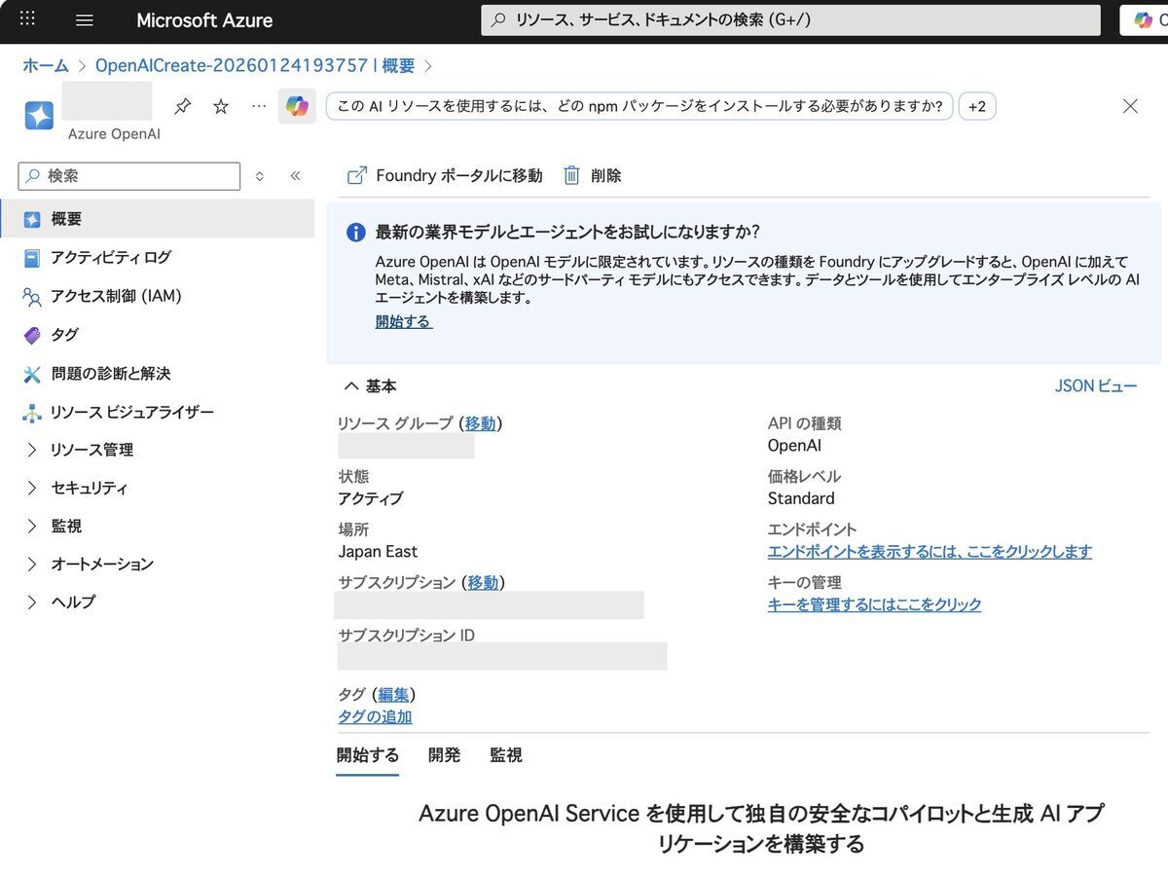The image size is (1168, 877).
Task: Click エンドポイントを表示するには link
Action: pyautogui.click(x=930, y=552)
